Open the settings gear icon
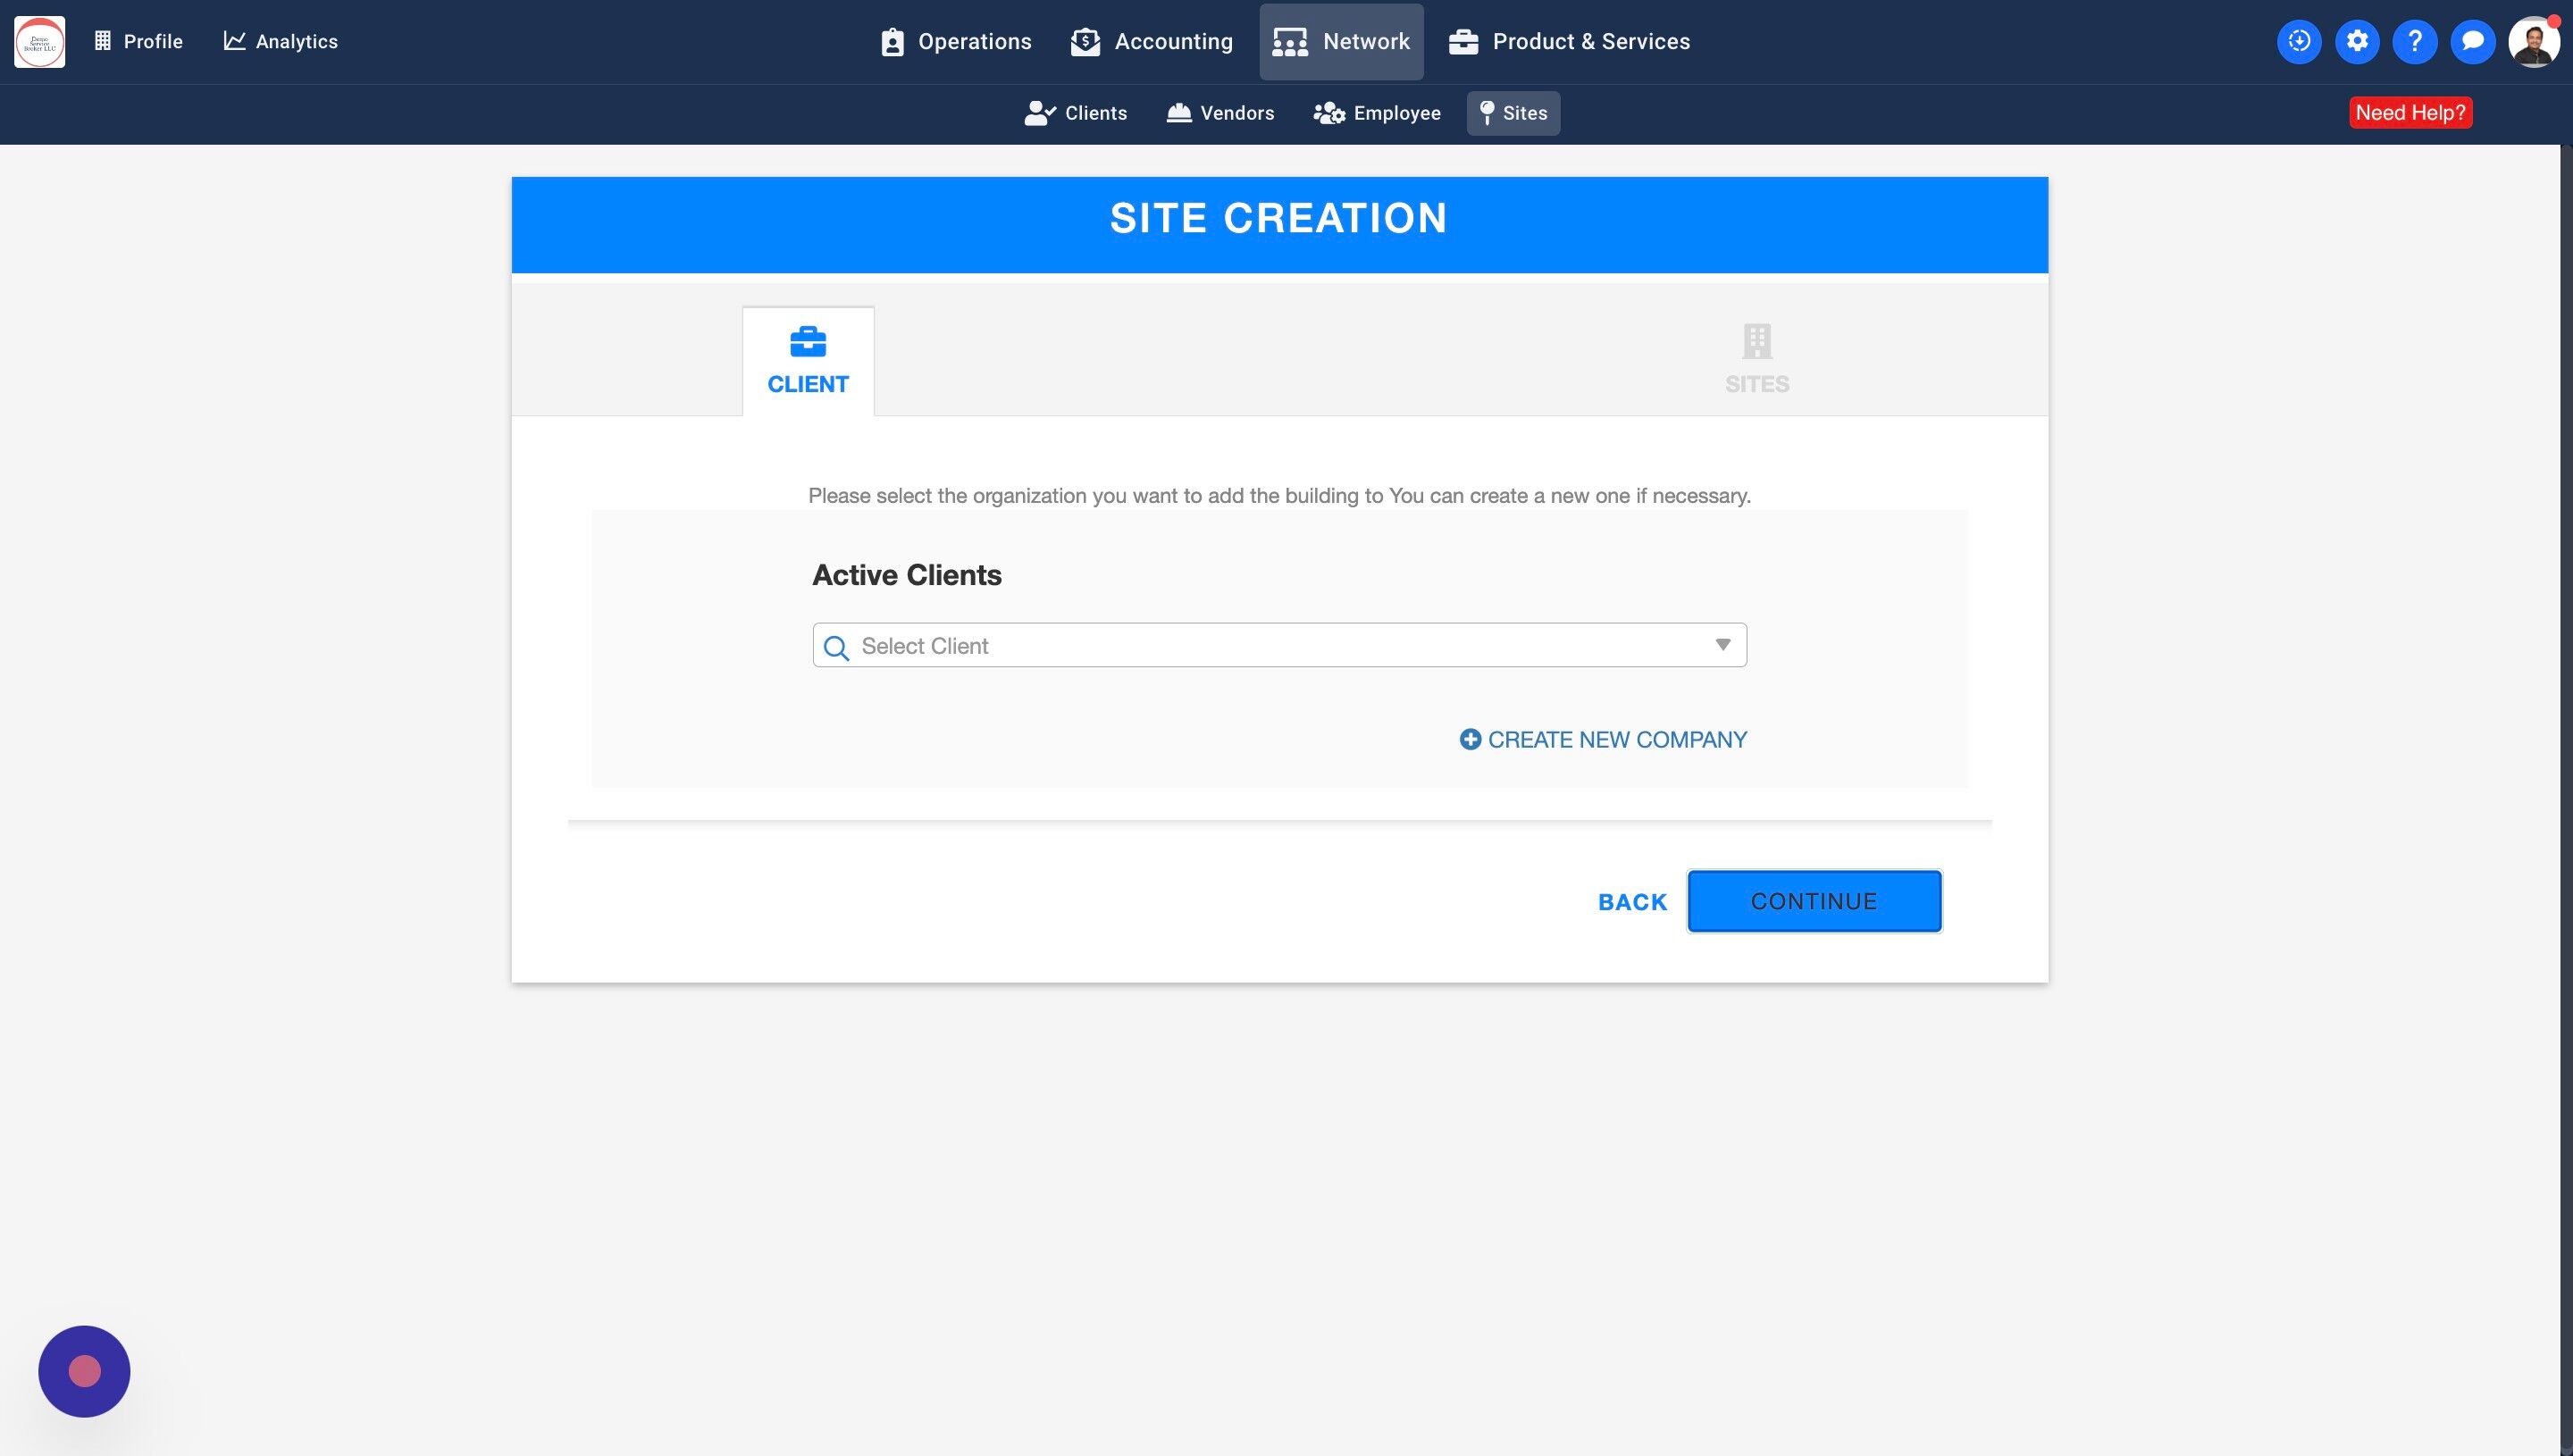The width and height of the screenshot is (2573, 1456). tap(2357, 41)
